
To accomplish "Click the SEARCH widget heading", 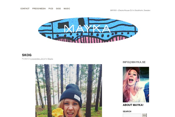I will point(127,111).
